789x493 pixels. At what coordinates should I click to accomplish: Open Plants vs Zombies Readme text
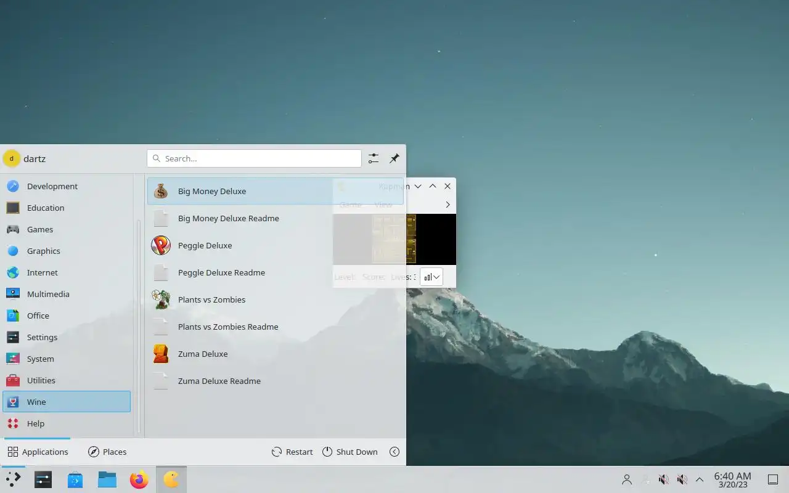(x=228, y=327)
